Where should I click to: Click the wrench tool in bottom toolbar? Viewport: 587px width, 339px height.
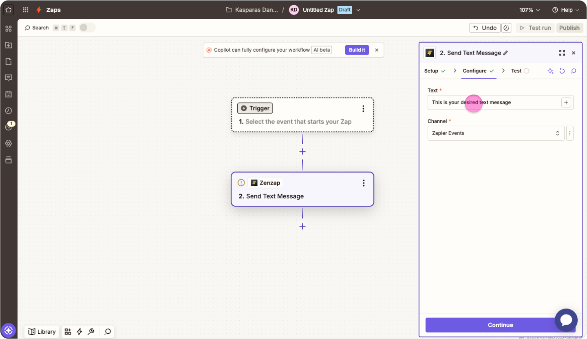[91, 332]
